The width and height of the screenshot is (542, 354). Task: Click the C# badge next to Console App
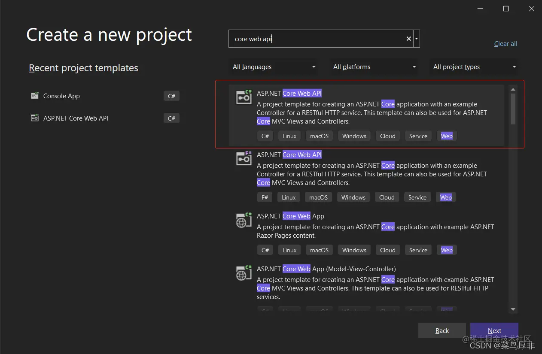pyautogui.click(x=171, y=96)
